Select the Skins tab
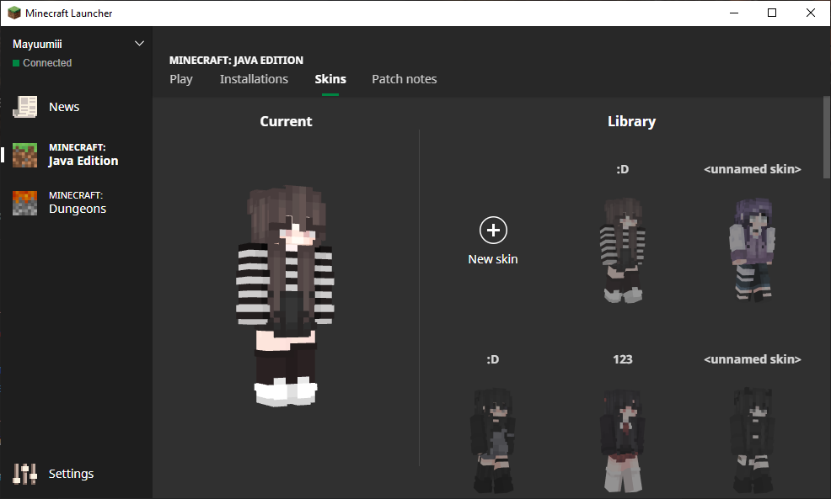Viewport: 831px width, 499px height. point(330,79)
